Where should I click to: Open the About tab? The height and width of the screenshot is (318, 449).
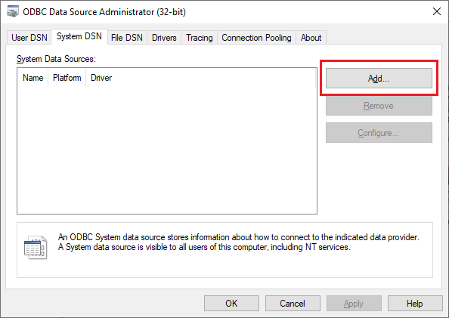(x=311, y=38)
